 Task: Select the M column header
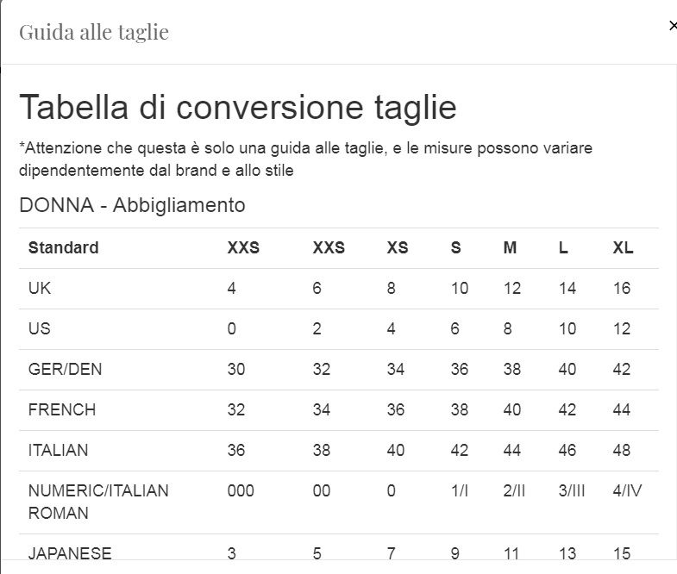tap(510, 247)
